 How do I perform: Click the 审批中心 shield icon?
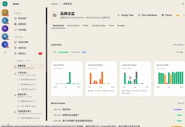click(x=15, y=54)
